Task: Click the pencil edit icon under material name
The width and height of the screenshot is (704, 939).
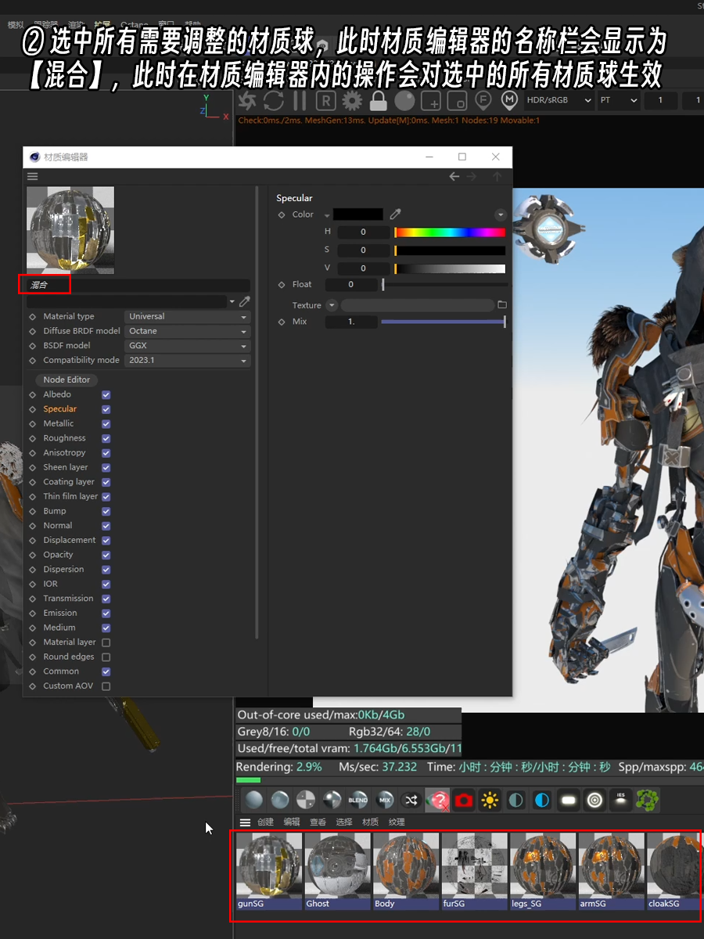Action: click(245, 301)
